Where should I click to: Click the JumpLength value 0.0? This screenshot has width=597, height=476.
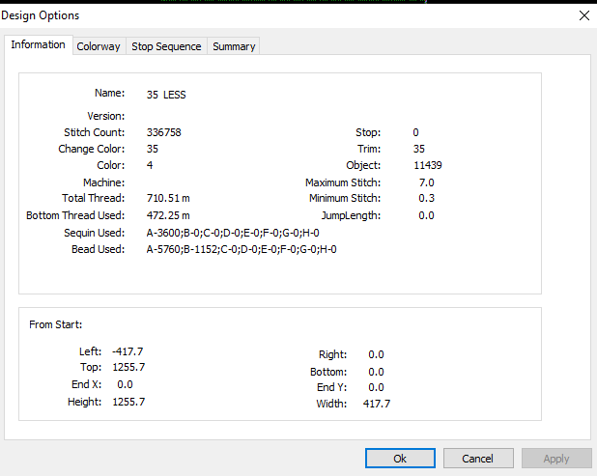[426, 215]
